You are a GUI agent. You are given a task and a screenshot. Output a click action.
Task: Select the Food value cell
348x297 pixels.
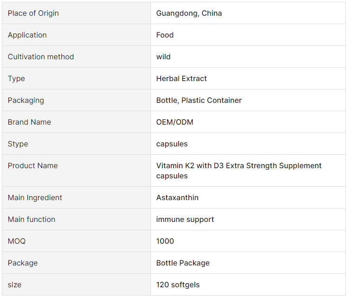point(248,35)
